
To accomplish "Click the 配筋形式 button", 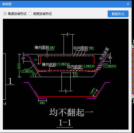I will pyautogui.click(x=118, y=14).
